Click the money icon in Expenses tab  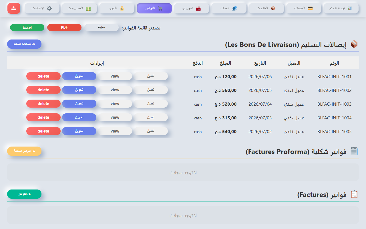tap(88, 8)
